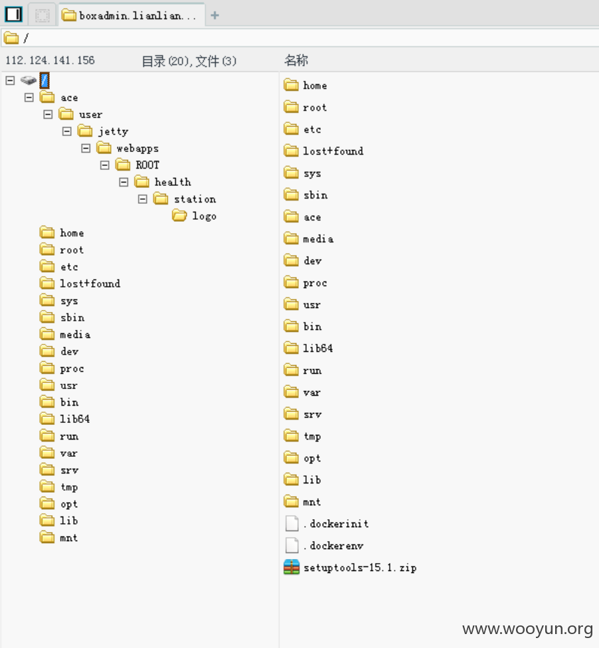
Task: Select var folder in left tree
Action: (x=58, y=453)
